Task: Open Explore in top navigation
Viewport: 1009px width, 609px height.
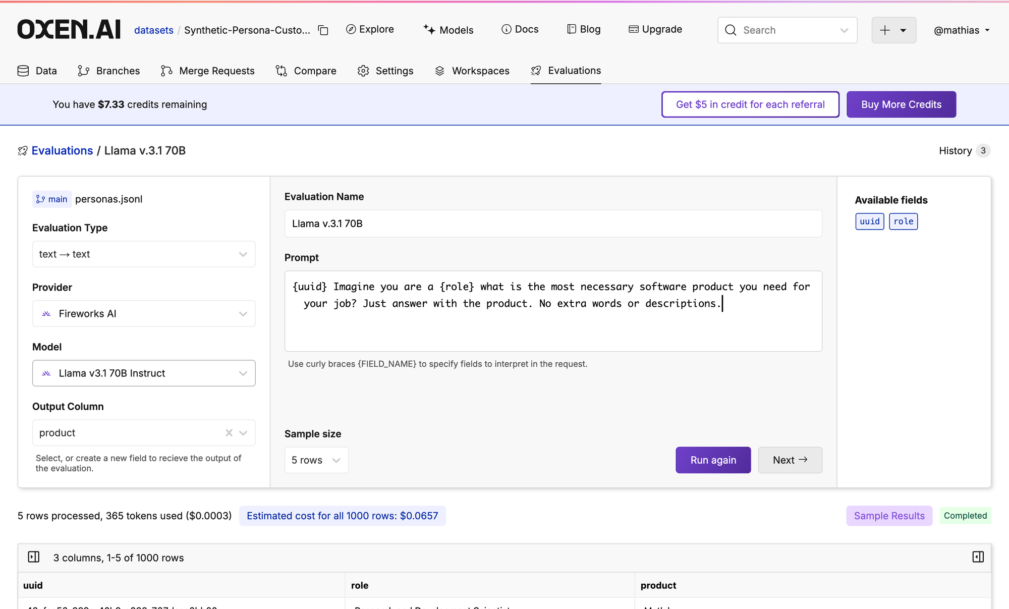Action: [370, 29]
